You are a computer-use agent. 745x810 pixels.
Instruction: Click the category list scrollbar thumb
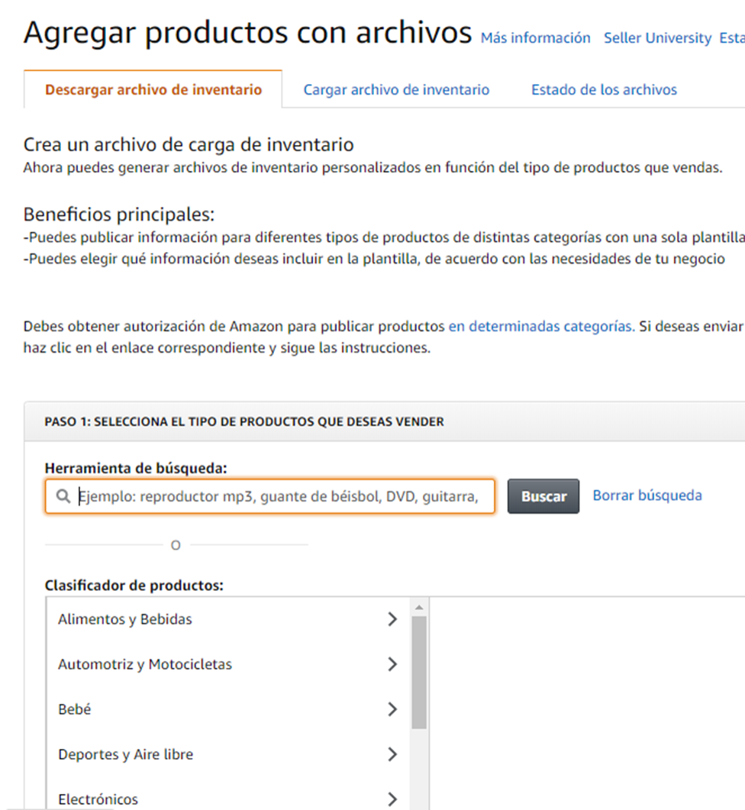point(419,672)
